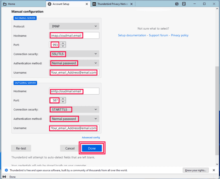
Task: Click the Cancel button
Action: [x=70, y=148]
